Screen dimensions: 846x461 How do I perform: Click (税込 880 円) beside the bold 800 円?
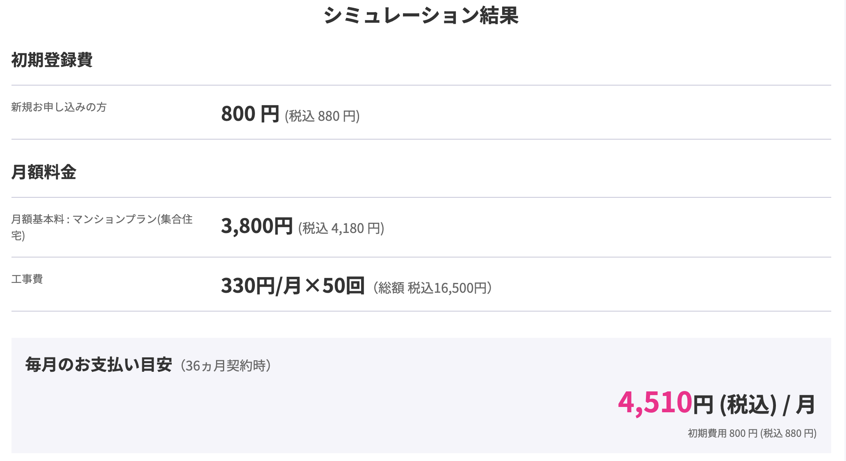(x=322, y=116)
